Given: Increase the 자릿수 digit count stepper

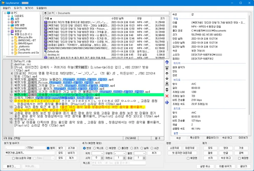Looking at the screenshot, I should (x=124, y=157).
